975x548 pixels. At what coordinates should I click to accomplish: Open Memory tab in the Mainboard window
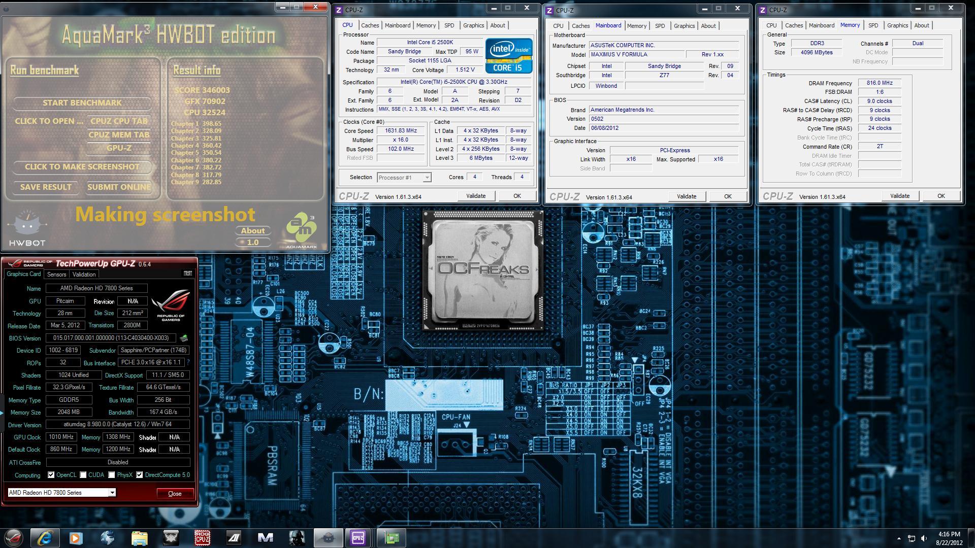637,26
